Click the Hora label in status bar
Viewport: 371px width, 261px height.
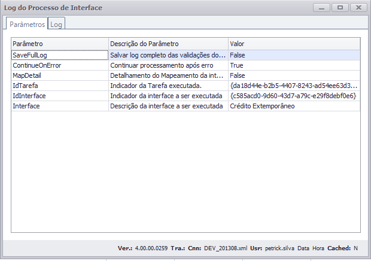[x=318, y=248]
